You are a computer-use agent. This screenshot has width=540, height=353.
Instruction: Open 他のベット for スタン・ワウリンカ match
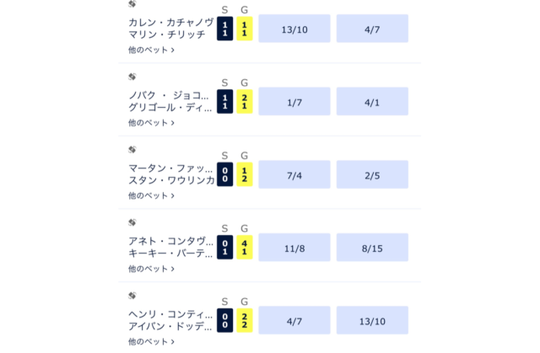click(151, 195)
